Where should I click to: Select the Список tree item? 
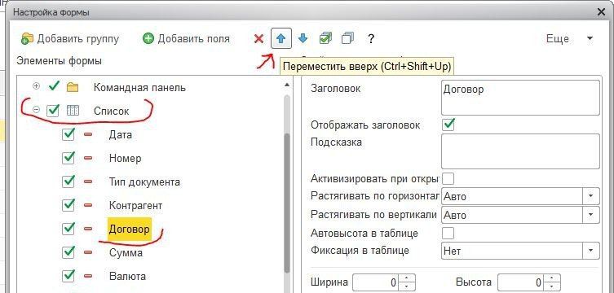(x=111, y=111)
